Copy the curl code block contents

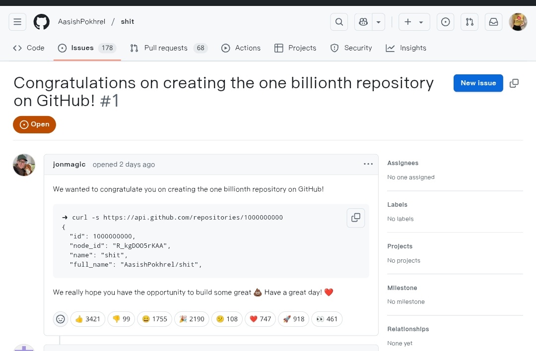pos(356,218)
